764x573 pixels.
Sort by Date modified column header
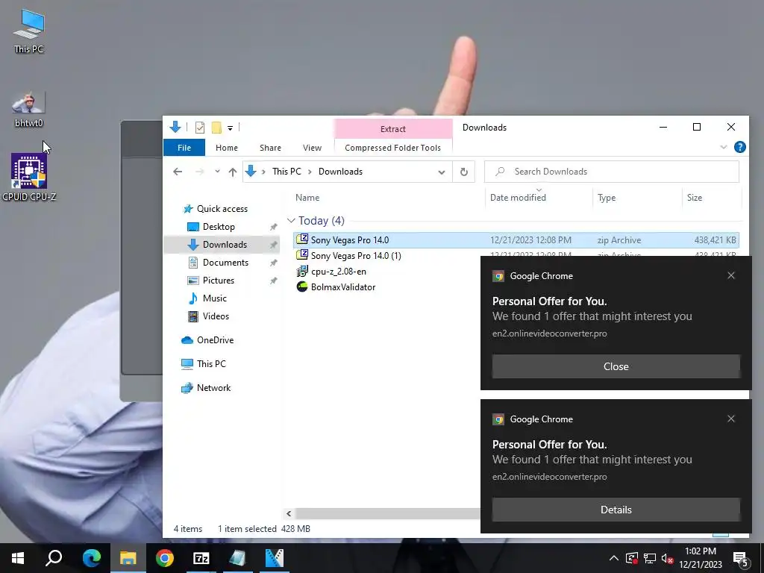[518, 197]
